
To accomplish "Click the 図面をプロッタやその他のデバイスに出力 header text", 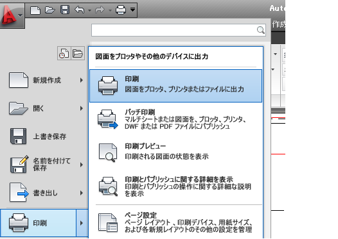I will pyautogui.click(x=152, y=56).
